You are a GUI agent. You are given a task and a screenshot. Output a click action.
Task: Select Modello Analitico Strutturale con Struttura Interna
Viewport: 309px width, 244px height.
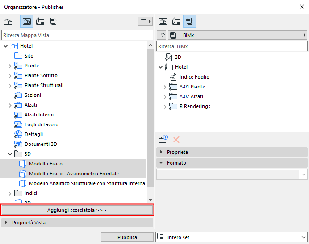coord(87,183)
